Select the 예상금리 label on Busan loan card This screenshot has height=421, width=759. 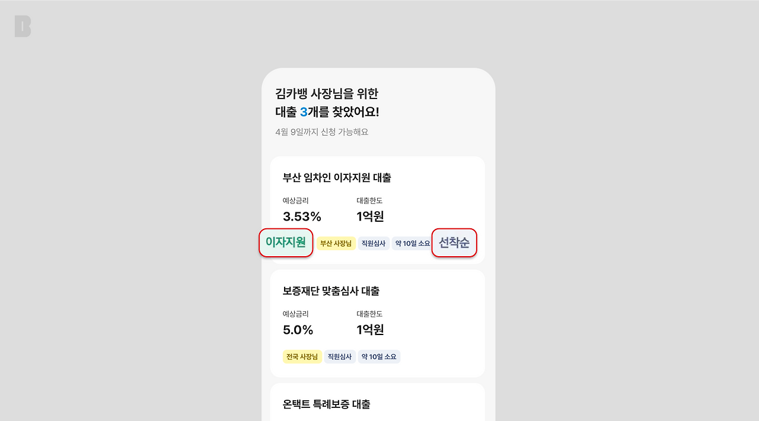pos(295,200)
